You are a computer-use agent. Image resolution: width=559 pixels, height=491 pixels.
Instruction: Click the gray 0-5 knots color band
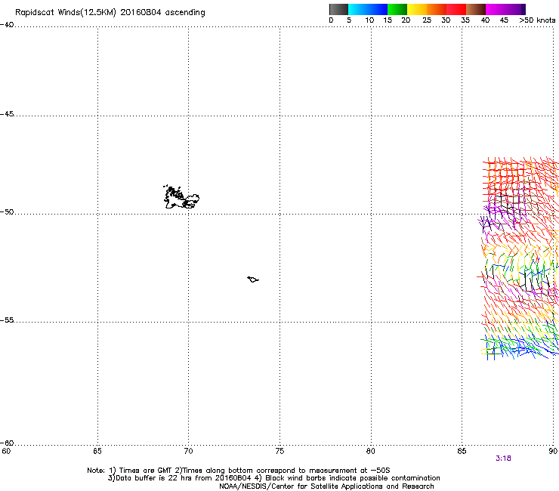pos(338,9)
